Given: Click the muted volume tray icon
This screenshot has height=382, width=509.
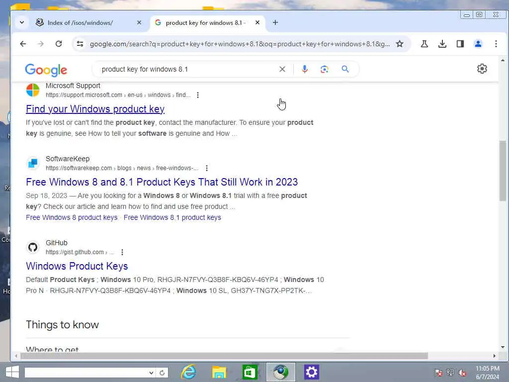Looking at the screenshot, I should tap(462, 372).
